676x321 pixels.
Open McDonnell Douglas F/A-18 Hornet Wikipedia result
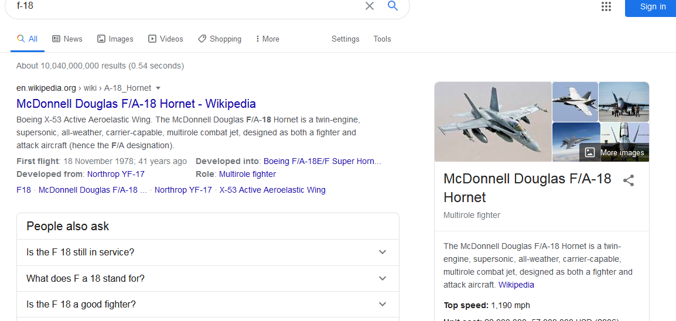point(136,104)
